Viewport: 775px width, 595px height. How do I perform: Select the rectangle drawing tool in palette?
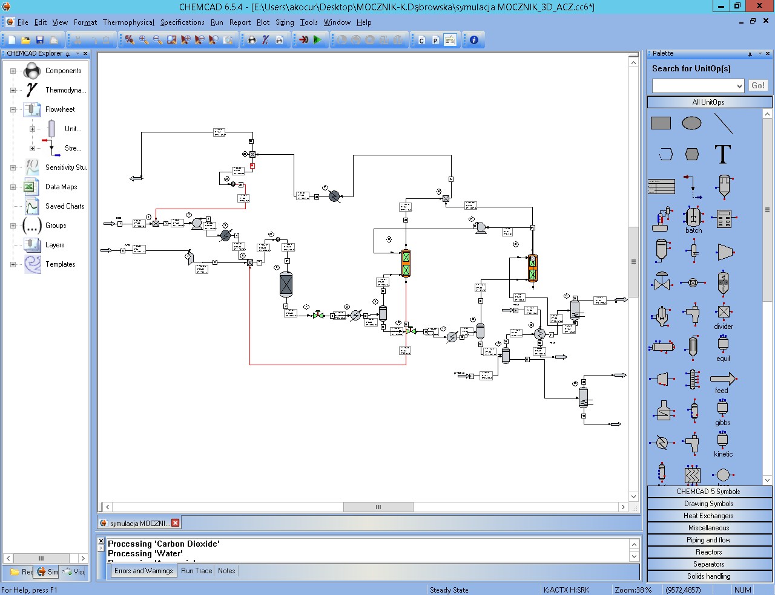click(x=661, y=123)
